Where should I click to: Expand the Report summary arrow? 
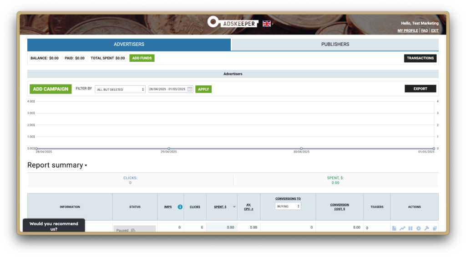coord(86,166)
